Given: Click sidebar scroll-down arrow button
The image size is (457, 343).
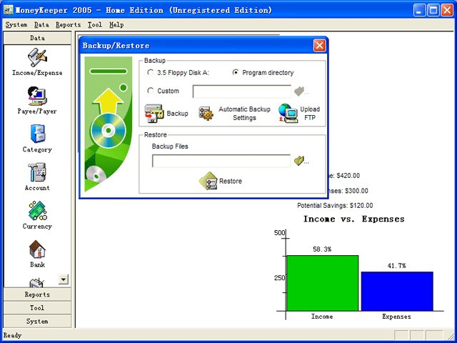Looking at the screenshot, I should click(64, 279).
